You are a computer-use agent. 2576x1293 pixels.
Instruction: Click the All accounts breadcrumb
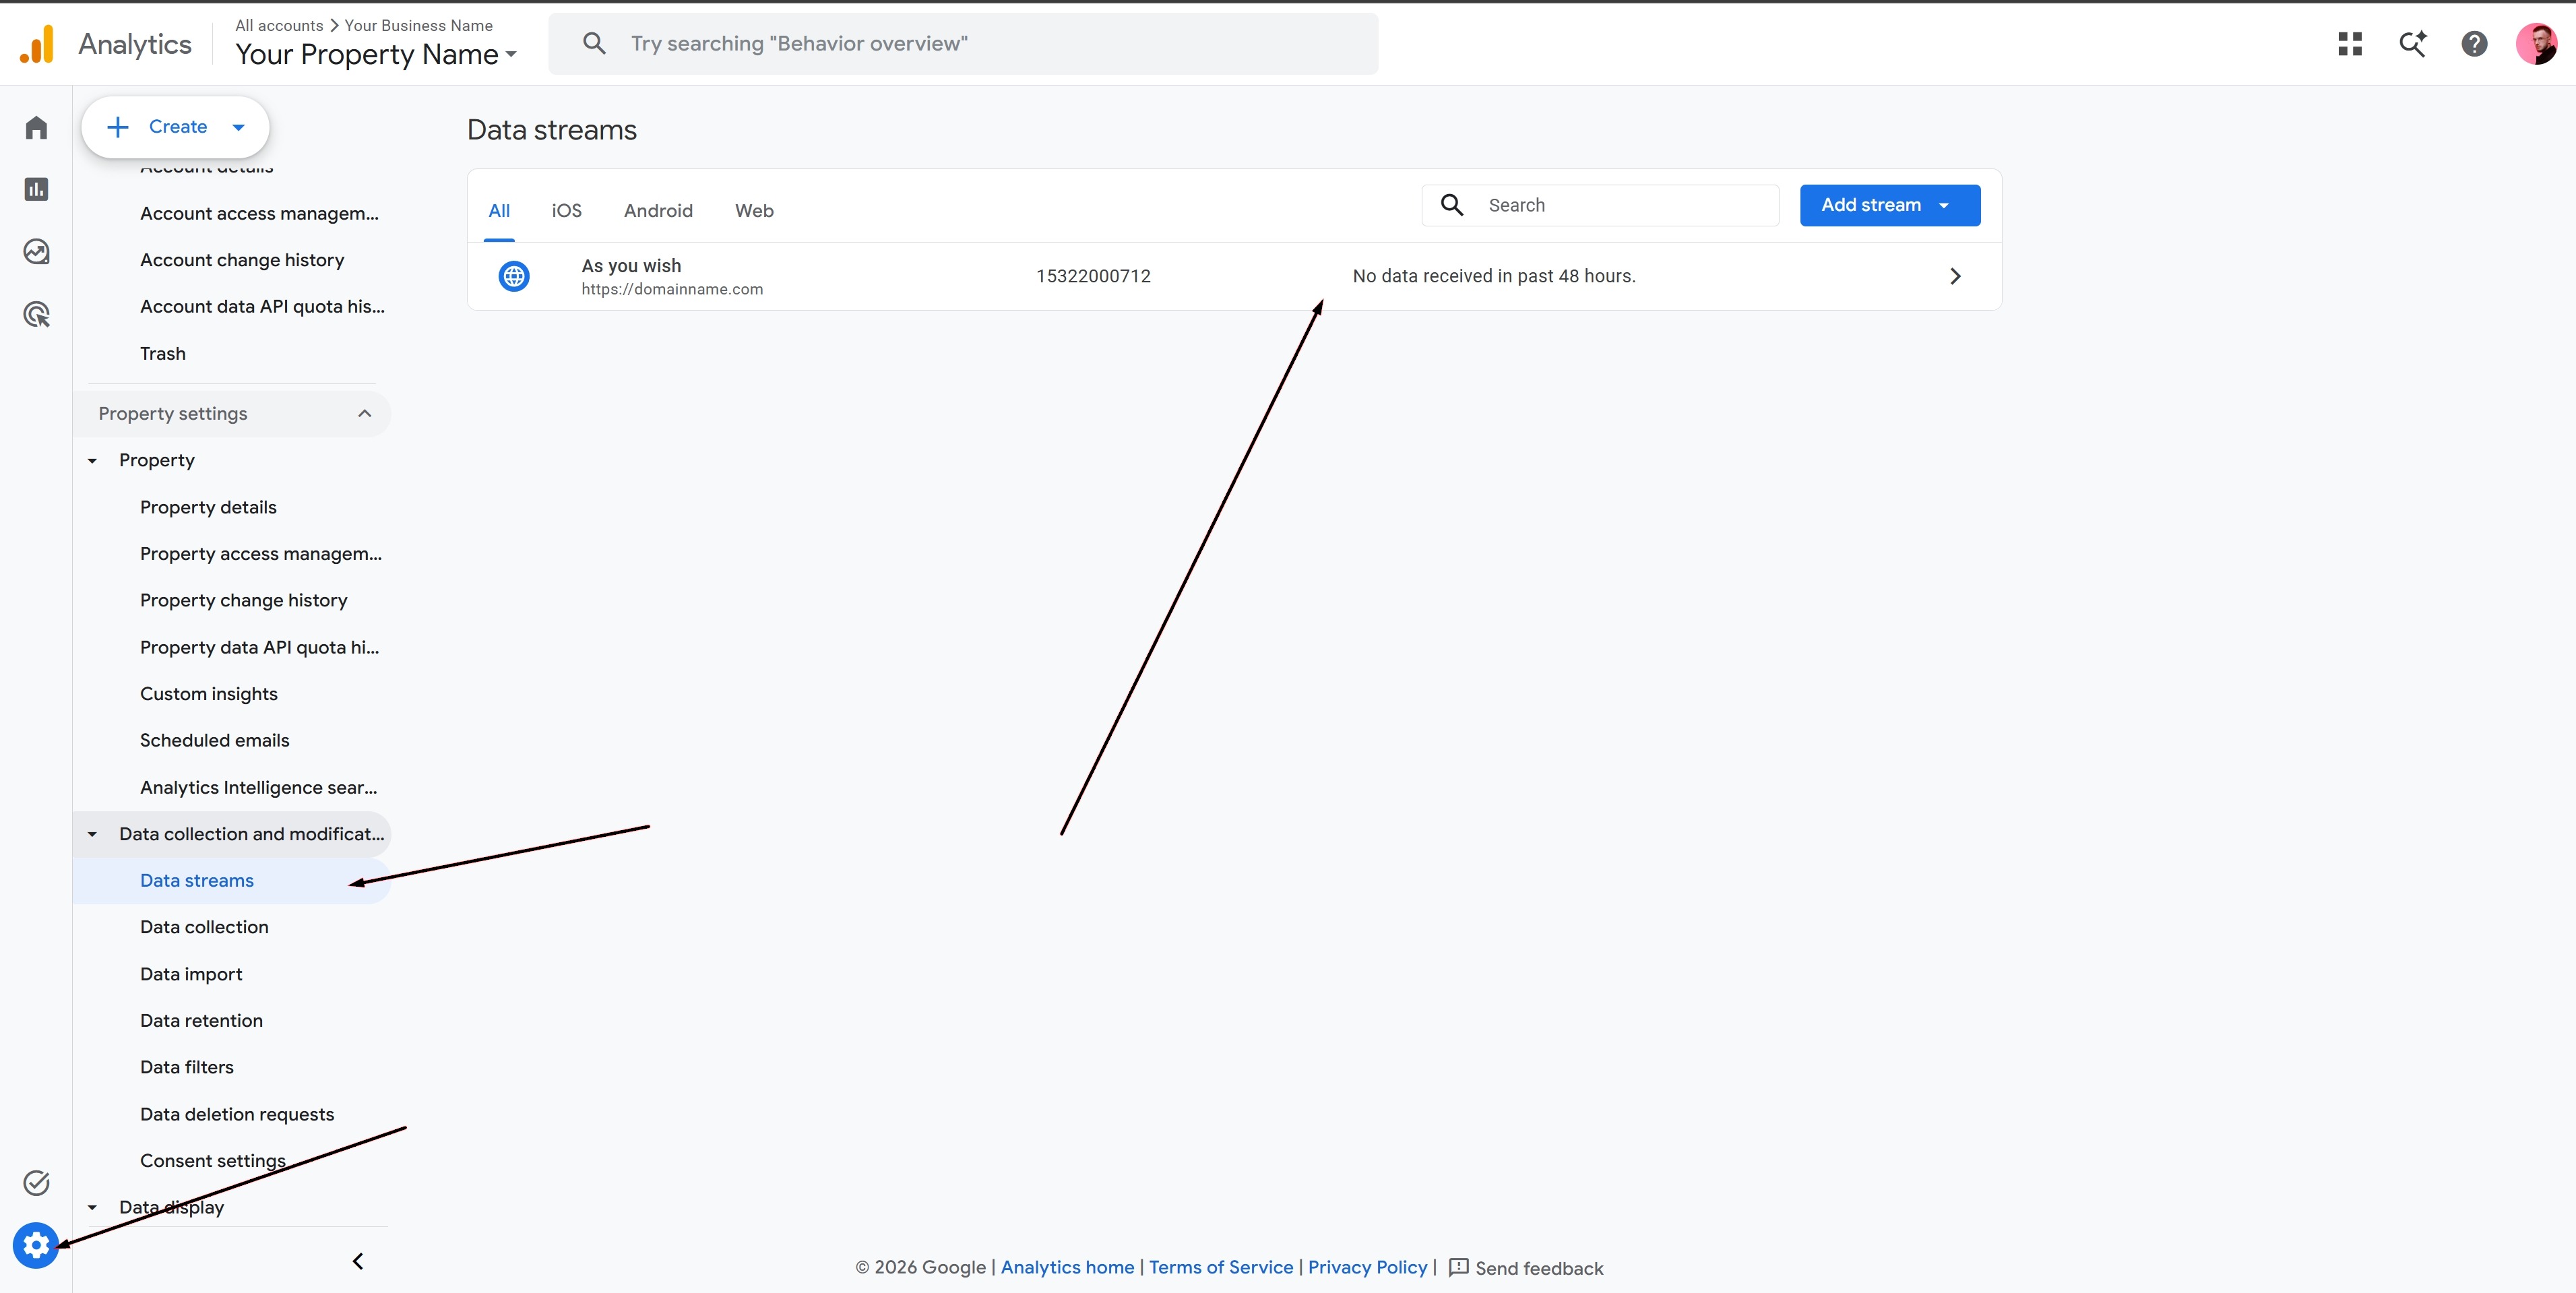pos(279,25)
